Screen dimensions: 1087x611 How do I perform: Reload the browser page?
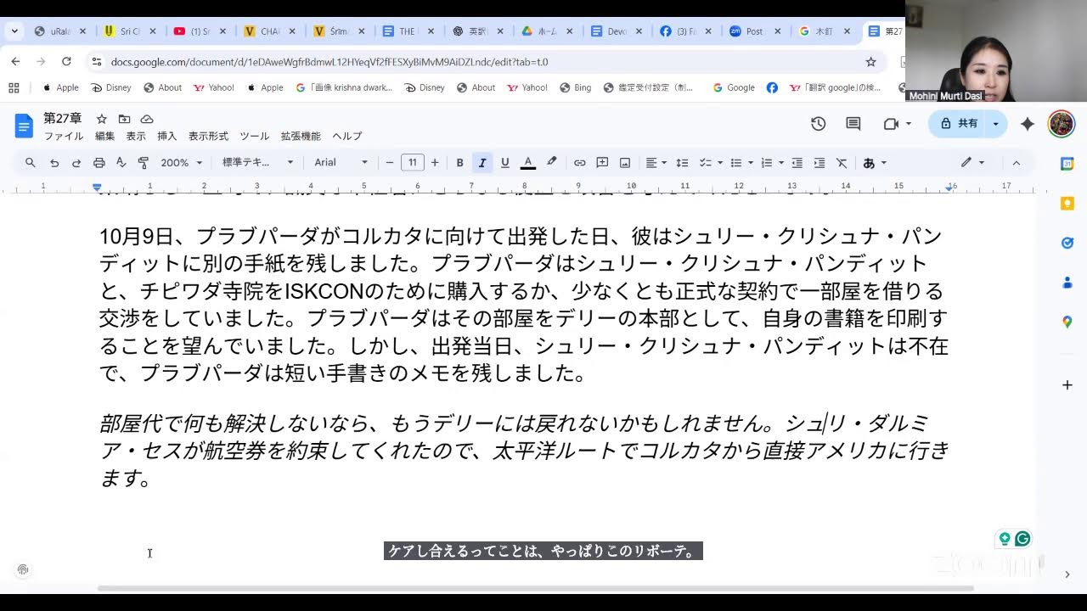pyautogui.click(x=66, y=62)
